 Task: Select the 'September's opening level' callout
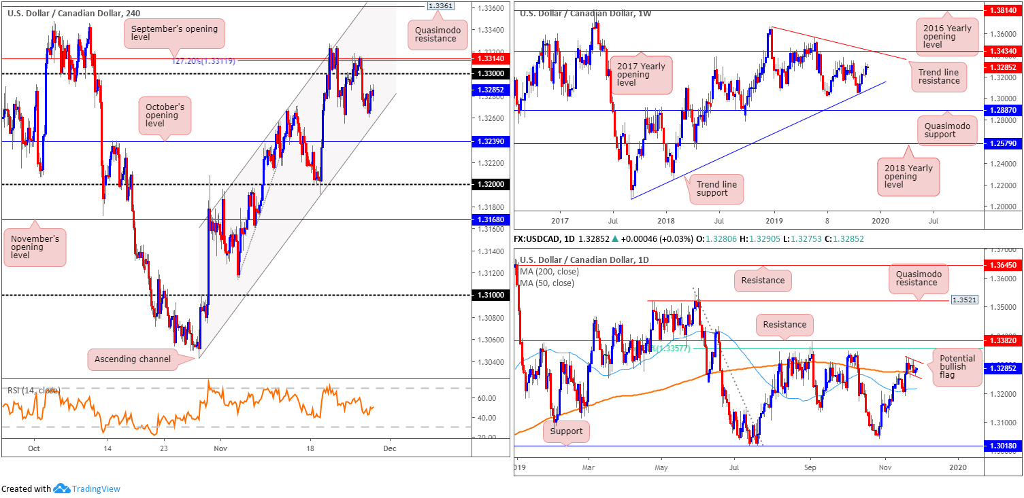click(x=174, y=34)
